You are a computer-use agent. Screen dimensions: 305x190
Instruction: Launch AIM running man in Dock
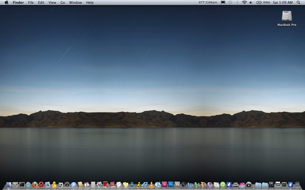pos(139,184)
